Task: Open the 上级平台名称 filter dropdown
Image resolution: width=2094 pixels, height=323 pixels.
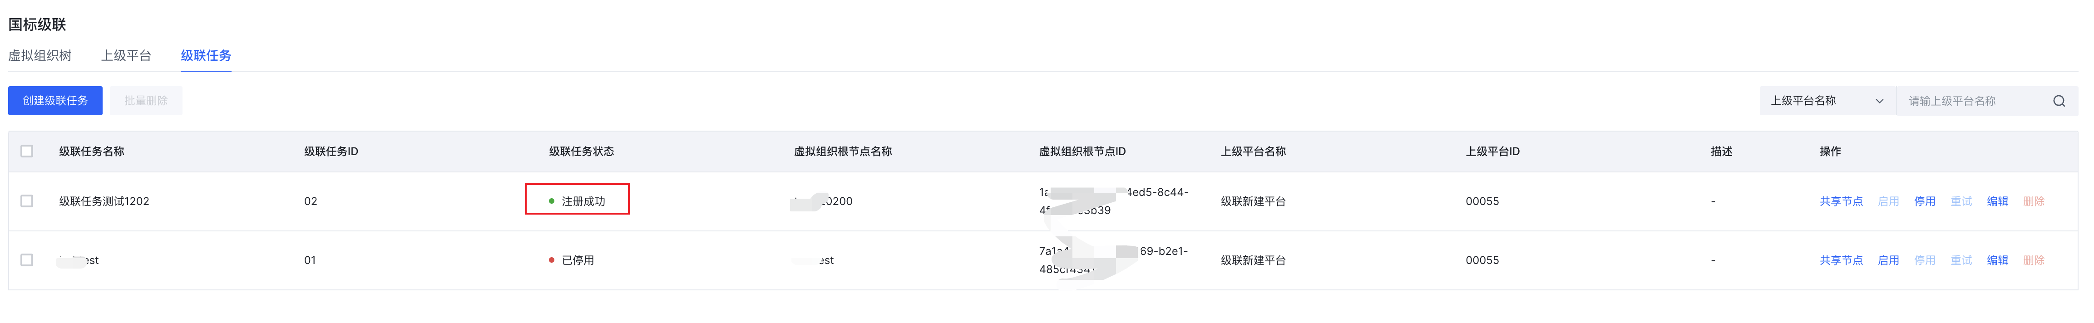Action: 1827,102
